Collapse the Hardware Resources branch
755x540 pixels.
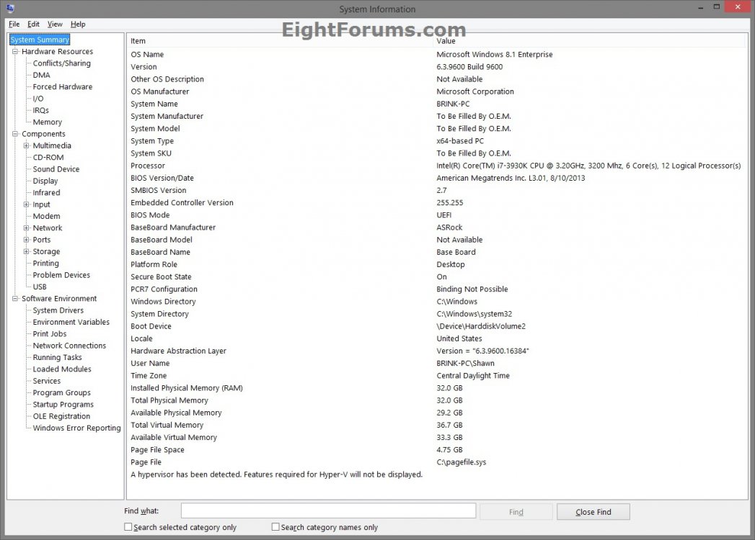click(15, 51)
